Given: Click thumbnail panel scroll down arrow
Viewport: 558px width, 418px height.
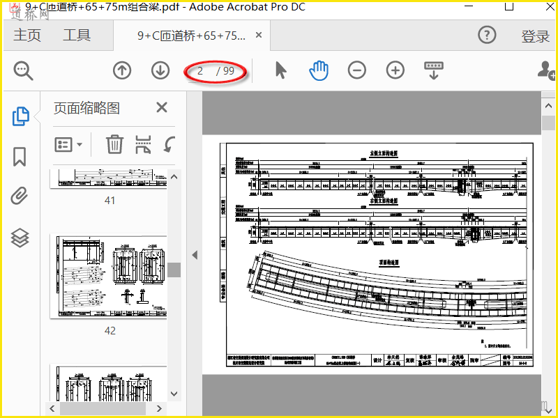Looking at the screenshot, I should click(x=174, y=394).
